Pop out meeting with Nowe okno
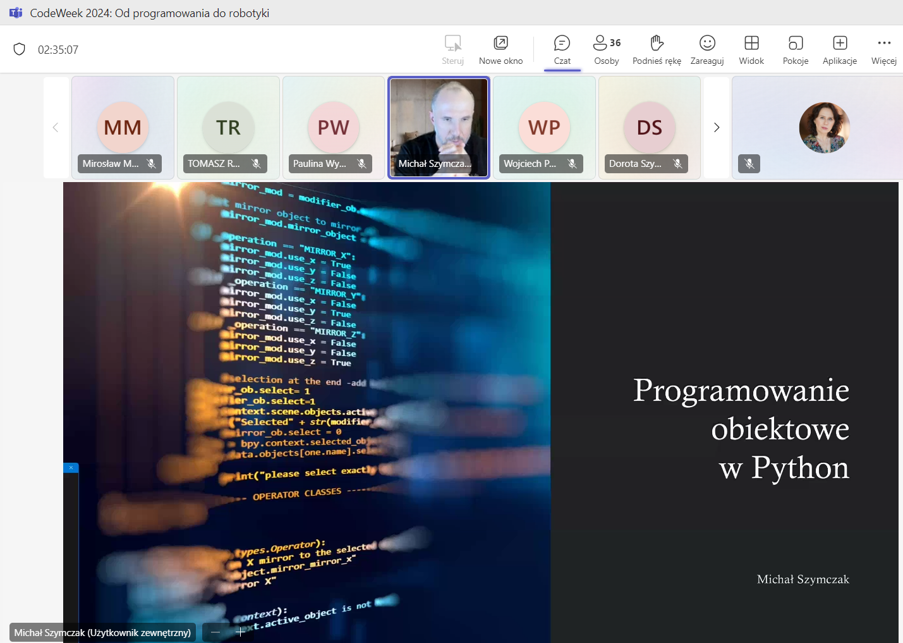The height and width of the screenshot is (643, 903). [500, 50]
